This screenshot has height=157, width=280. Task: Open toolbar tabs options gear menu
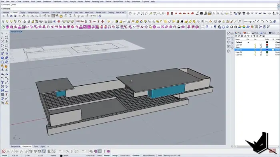point(125,12)
